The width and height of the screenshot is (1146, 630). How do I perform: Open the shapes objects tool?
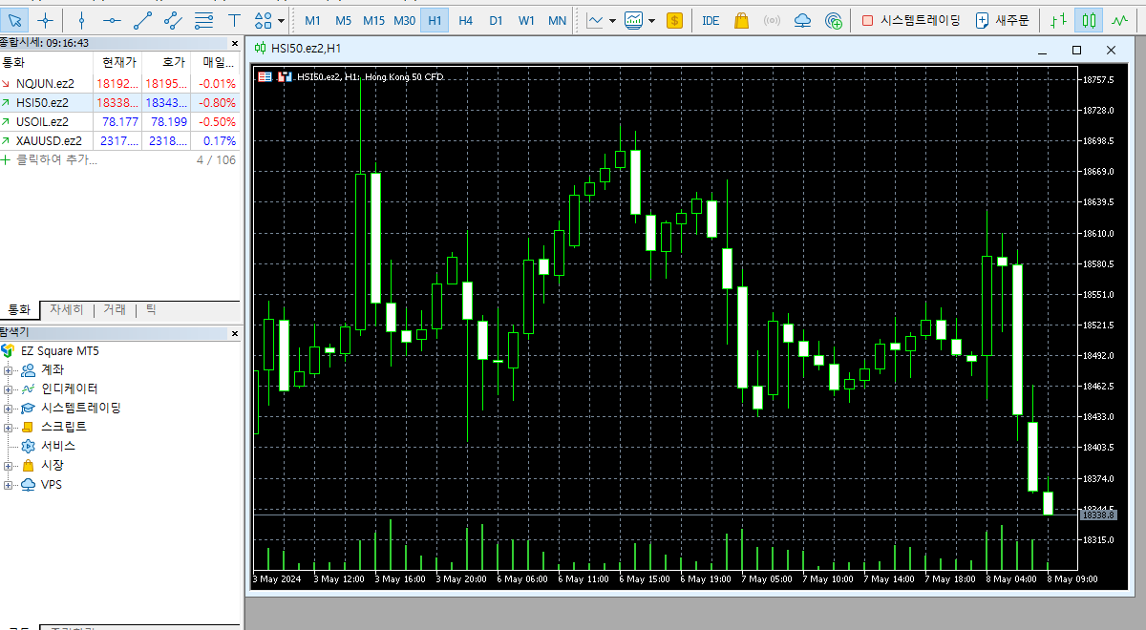[x=264, y=20]
